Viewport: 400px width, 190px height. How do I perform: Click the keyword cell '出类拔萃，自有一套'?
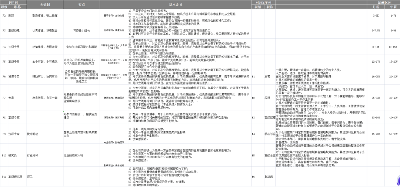[x=45, y=97]
